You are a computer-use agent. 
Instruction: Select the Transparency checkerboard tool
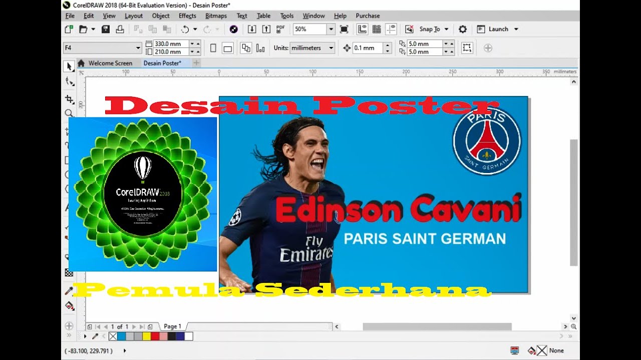69,273
